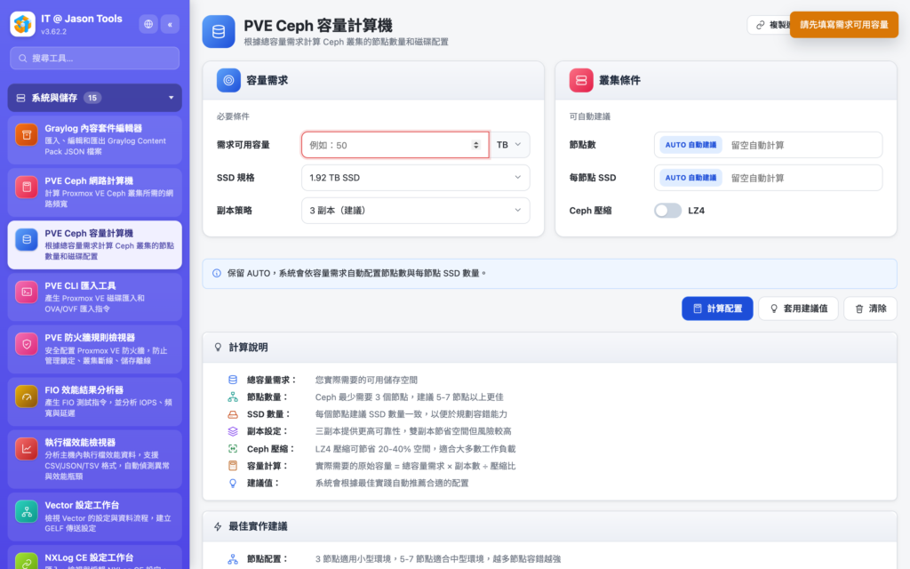Viewport: 910px width, 569px height.
Task: Click the calculator icon beside 容量計算
Action: (233, 466)
